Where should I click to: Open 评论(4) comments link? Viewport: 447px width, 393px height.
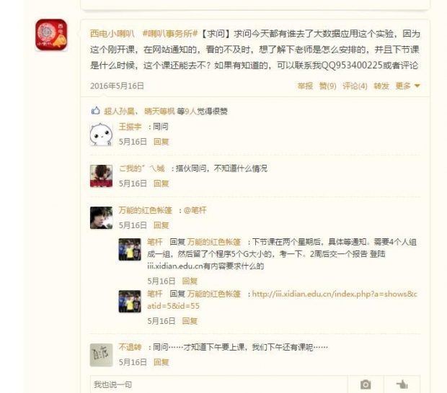[x=355, y=86]
